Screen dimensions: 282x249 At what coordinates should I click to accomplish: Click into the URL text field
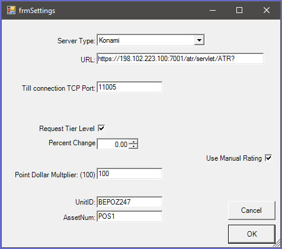tap(180, 59)
